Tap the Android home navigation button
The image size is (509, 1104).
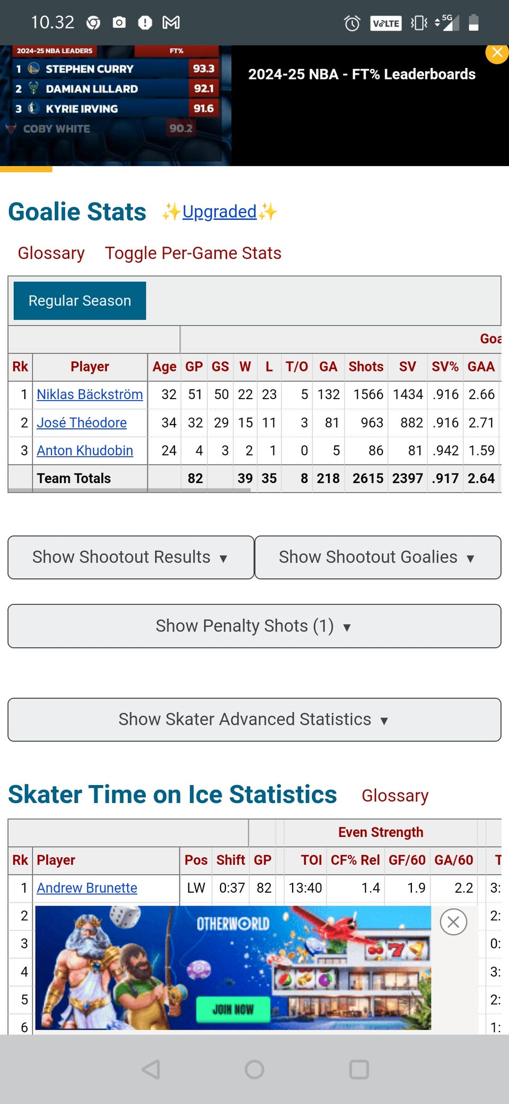coord(254,1069)
